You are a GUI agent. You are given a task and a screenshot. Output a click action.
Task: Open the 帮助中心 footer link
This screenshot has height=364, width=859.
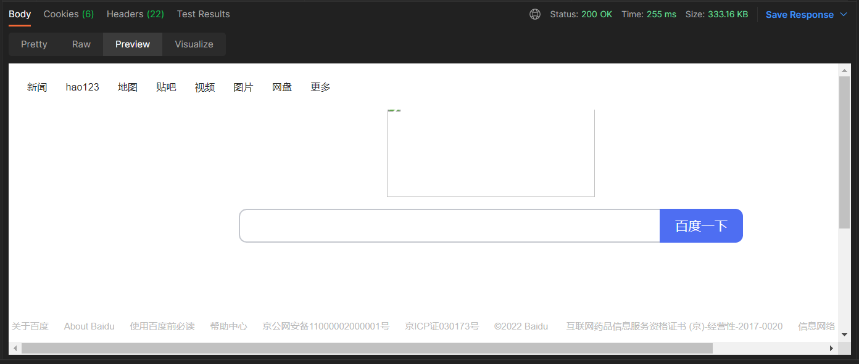(228, 326)
